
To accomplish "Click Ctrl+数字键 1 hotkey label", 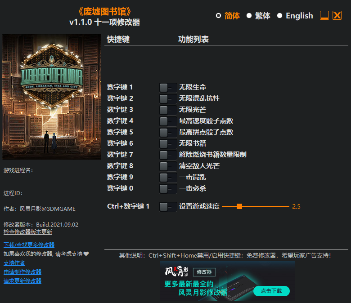I will pyautogui.click(x=128, y=206).
